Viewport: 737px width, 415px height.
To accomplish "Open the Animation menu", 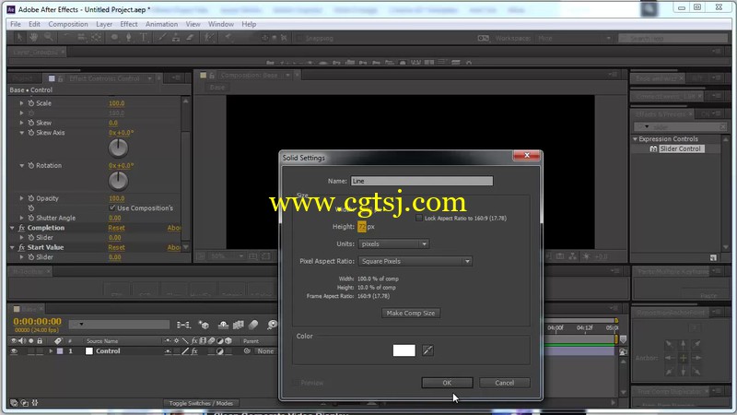I will click(161, 24).
